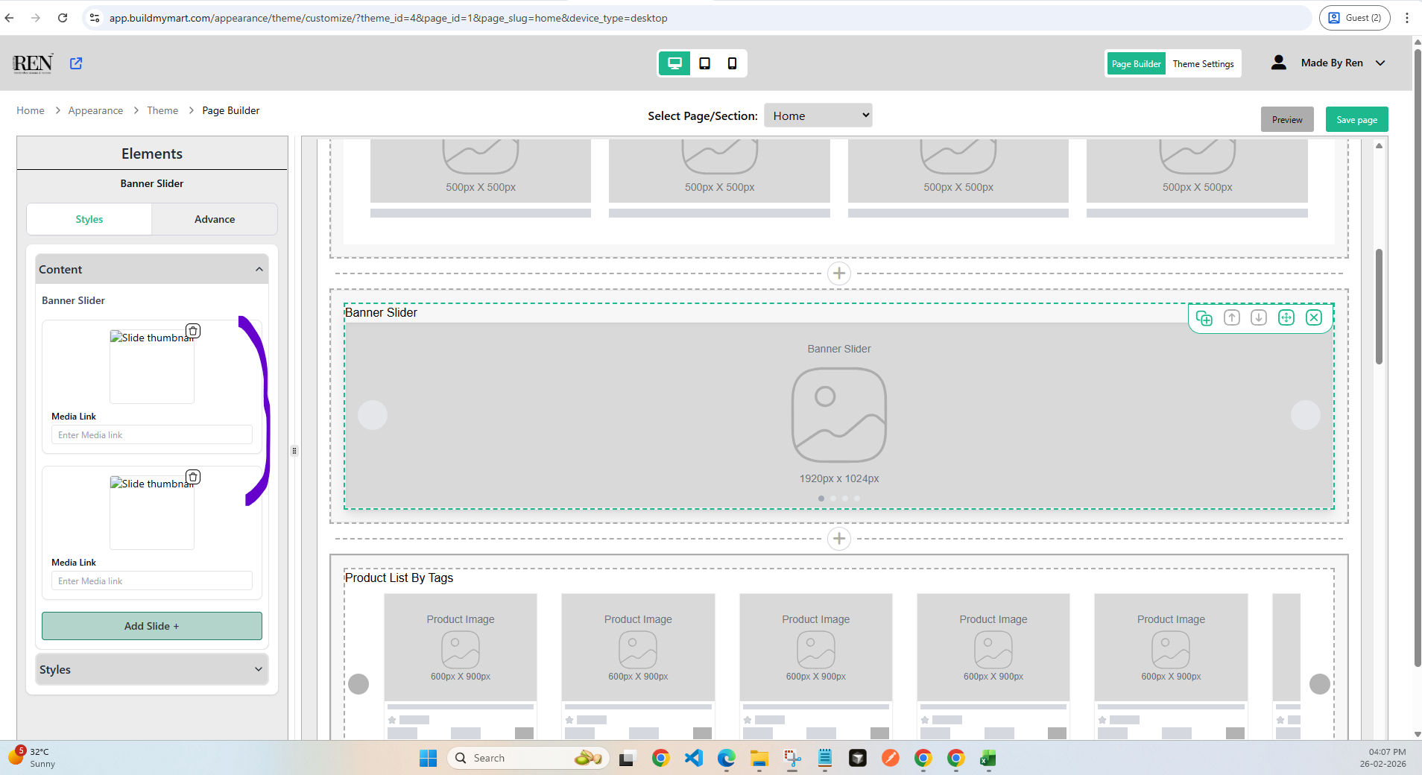Viewport: 1422px width, 775px height.
Task: Expand the Styles accordion
Action: [x=152, y=669]
